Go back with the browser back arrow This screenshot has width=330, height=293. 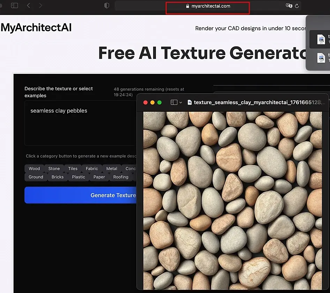click(x=28, y=6)
